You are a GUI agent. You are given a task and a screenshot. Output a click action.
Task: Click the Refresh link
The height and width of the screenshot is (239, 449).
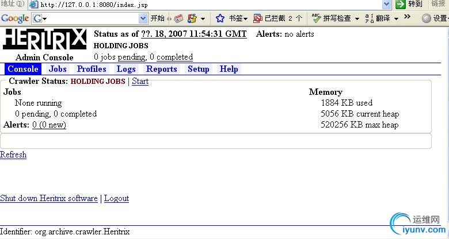(x=13, y=155)
